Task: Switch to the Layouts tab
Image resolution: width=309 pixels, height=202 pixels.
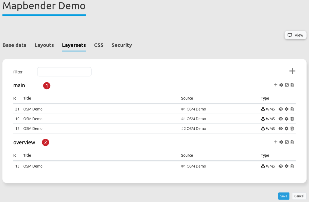Action: point(44,45)
